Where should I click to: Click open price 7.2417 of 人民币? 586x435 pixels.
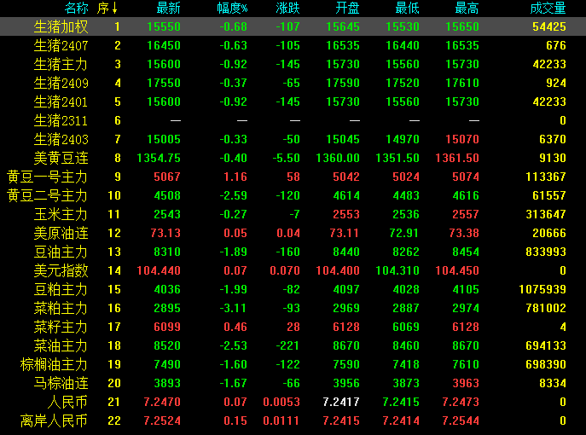pyautogui.click(x=341, y=402)
